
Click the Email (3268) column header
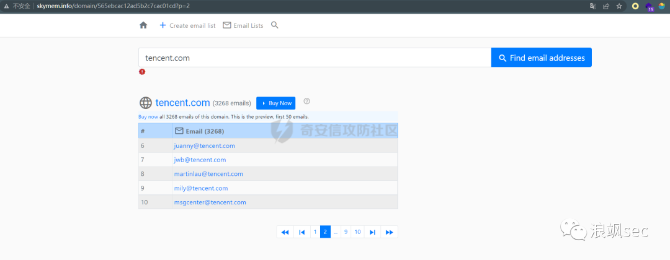point(285,131)
